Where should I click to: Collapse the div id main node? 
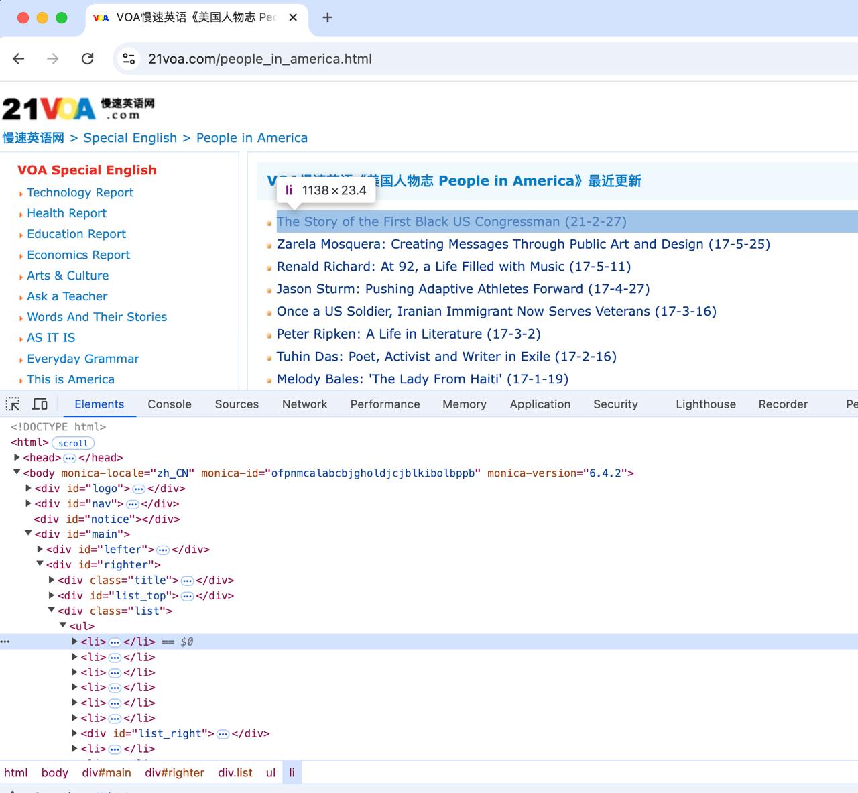pyautogui.click(x=28, y=534)
